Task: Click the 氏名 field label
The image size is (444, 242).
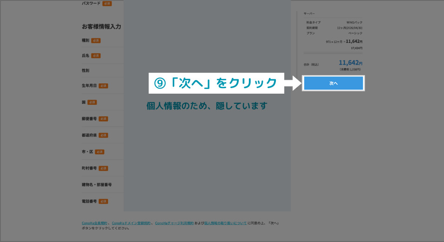Action: click(85, 56)
